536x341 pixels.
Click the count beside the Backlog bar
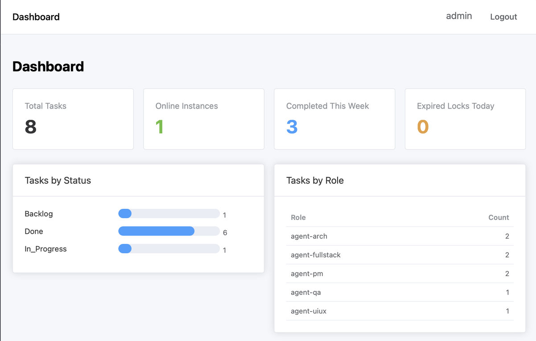pos(225,215)
